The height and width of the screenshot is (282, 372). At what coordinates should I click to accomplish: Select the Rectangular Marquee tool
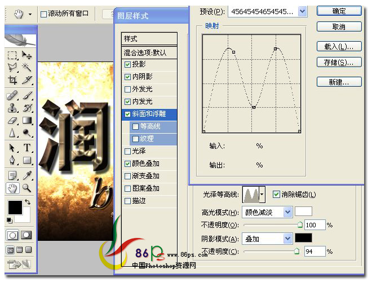pyautogui.click(x=12, y=55)
